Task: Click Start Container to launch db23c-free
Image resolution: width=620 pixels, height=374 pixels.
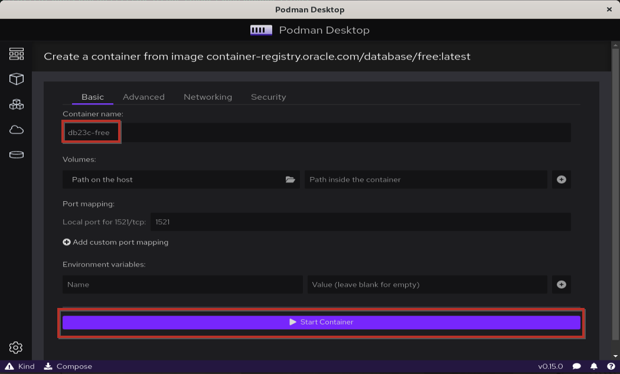Action: click(x=321, y=322)
